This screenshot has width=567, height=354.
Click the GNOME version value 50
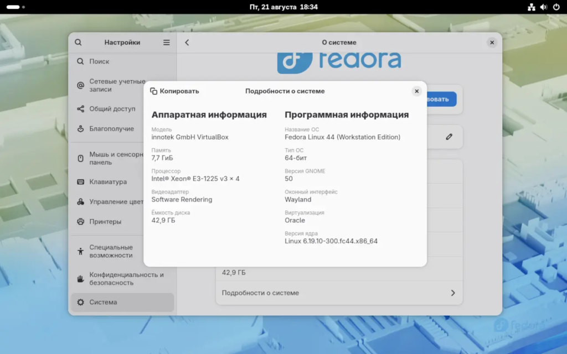[x=288, y=179]
